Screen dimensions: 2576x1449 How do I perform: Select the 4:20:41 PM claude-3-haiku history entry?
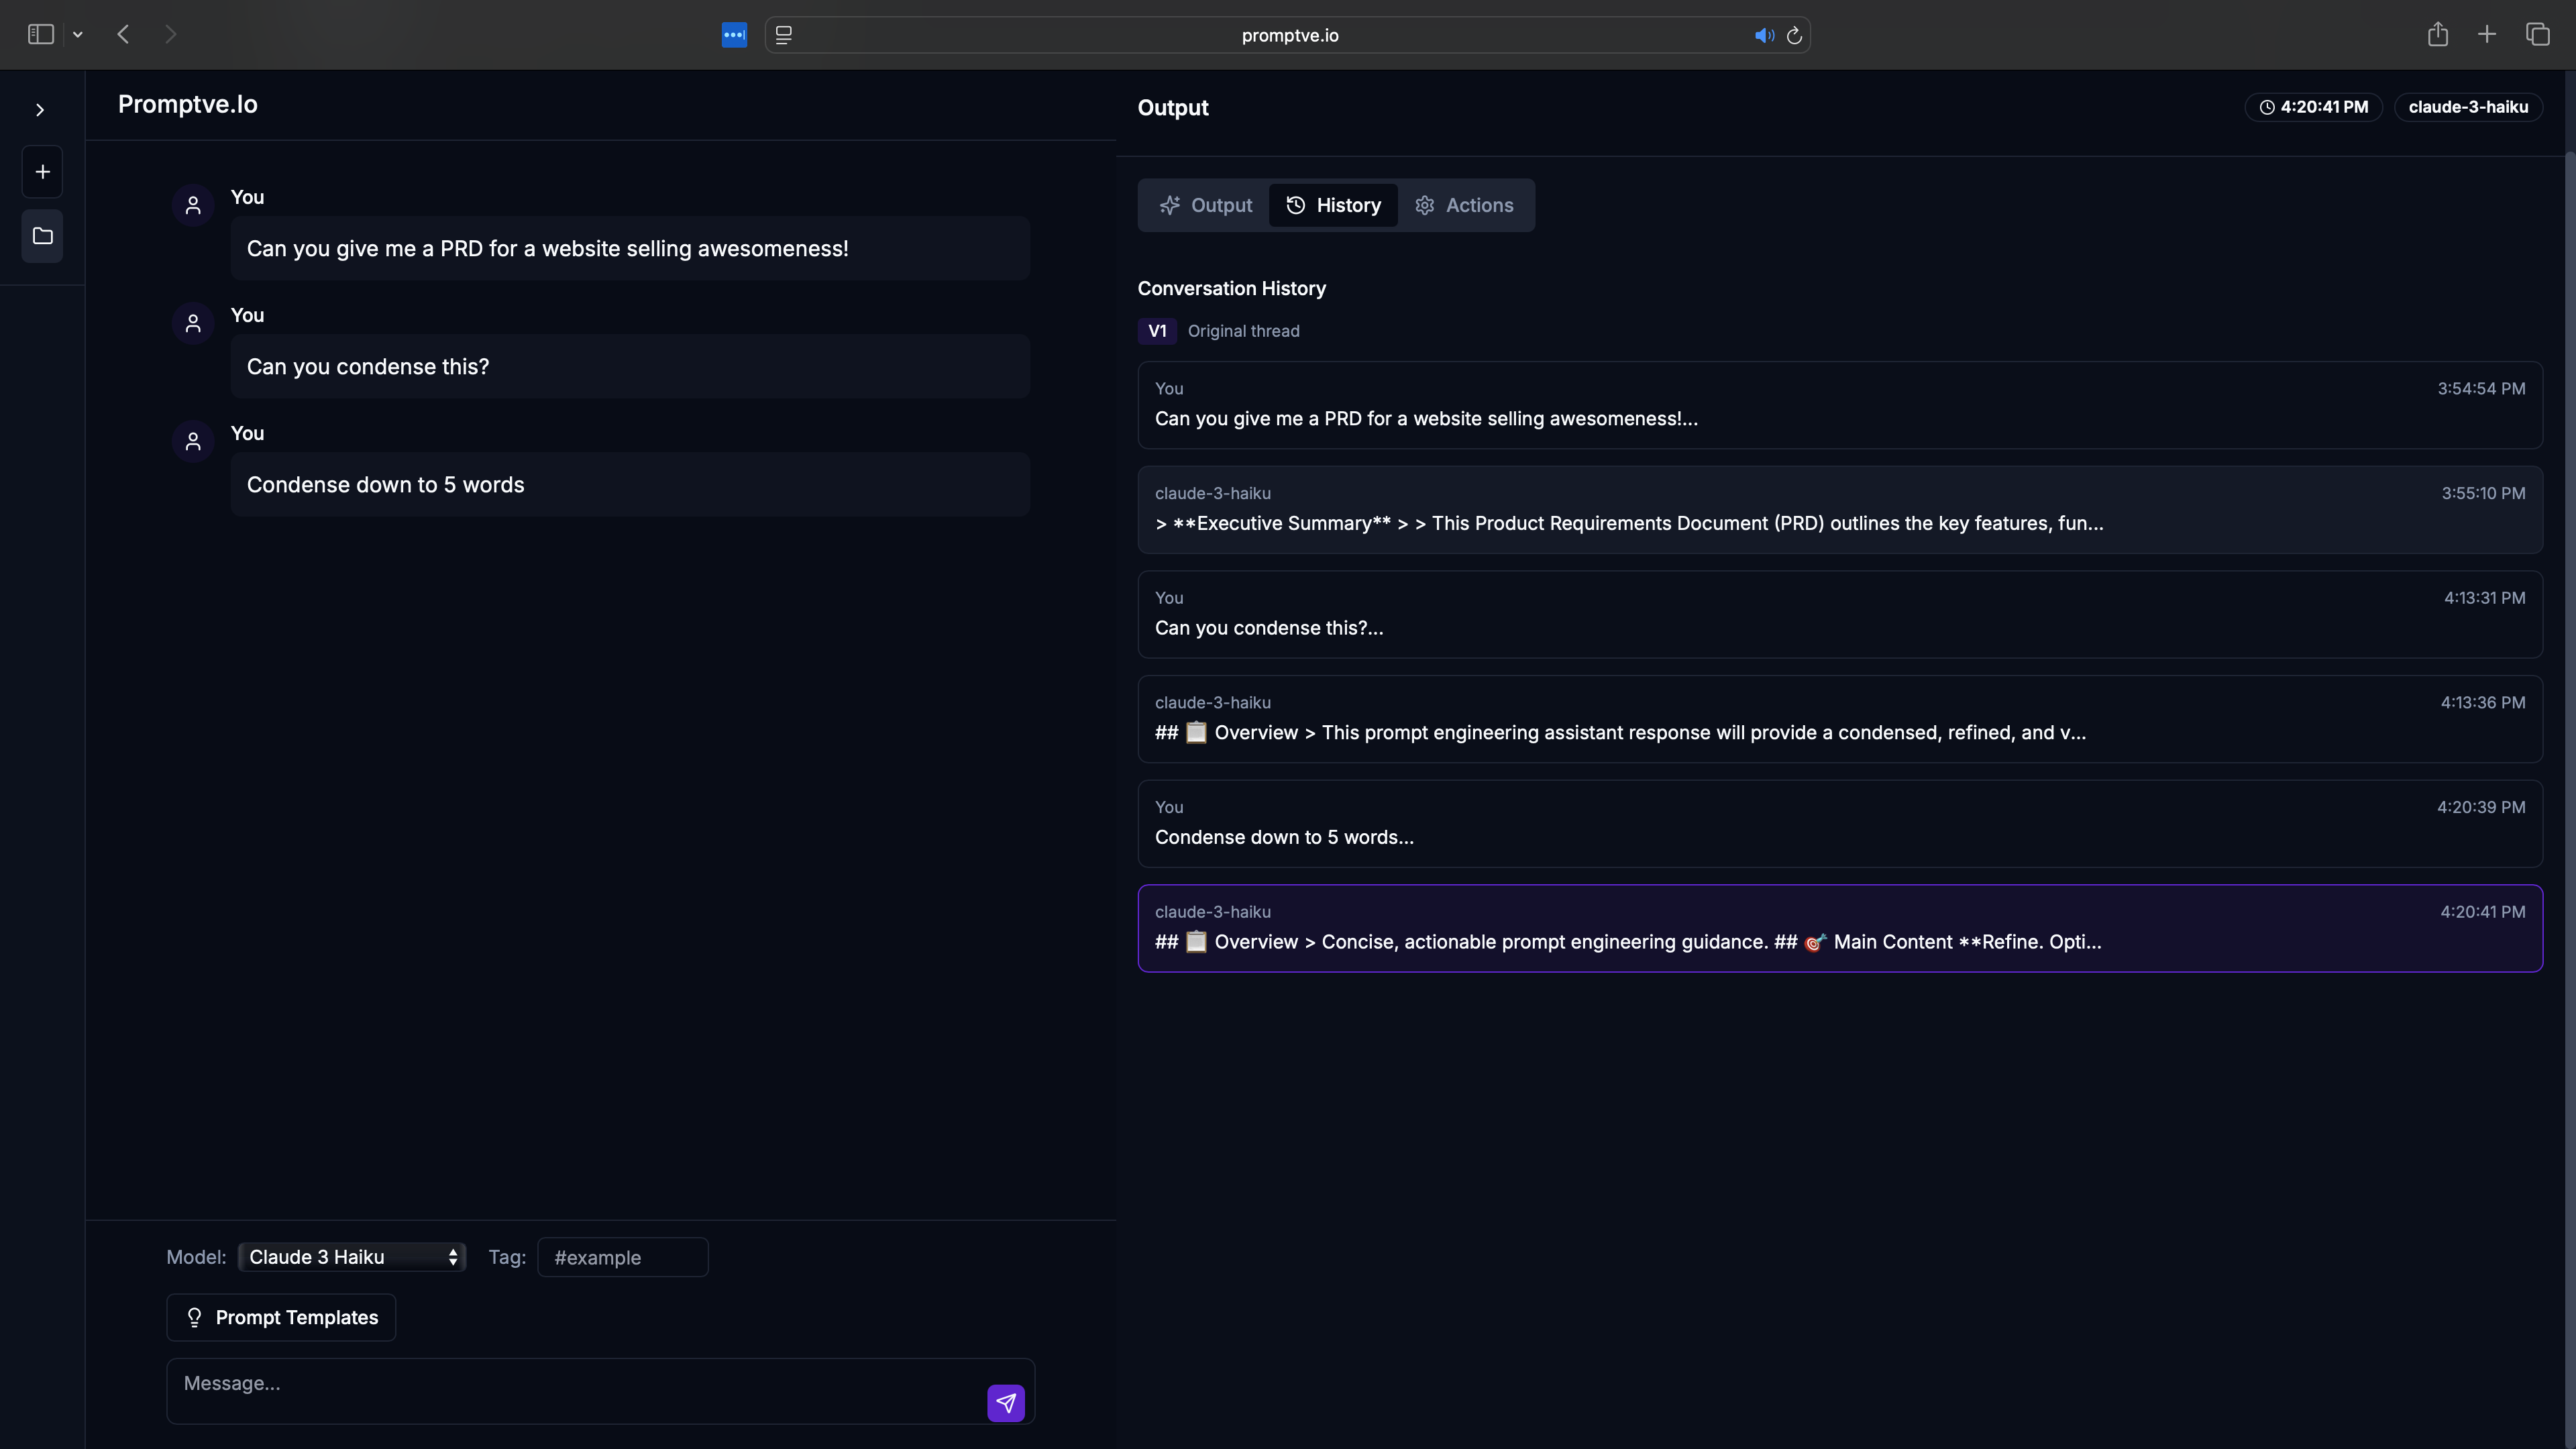(1839, 928)
